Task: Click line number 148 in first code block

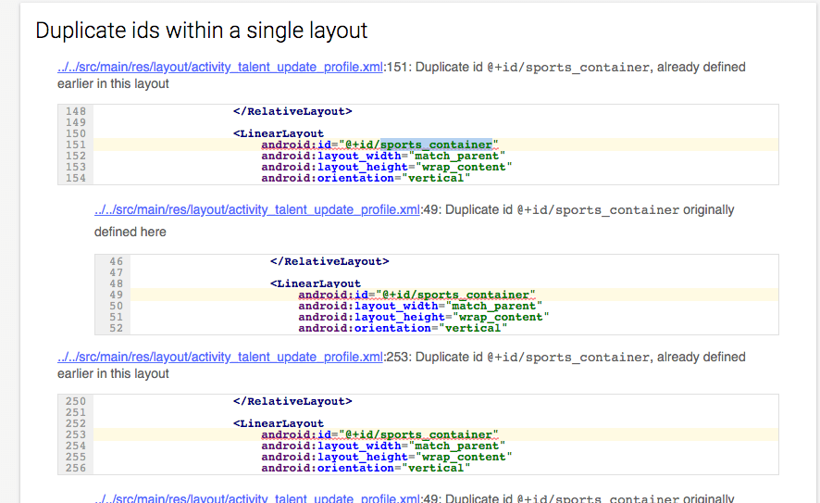Action: click(76, 111)
